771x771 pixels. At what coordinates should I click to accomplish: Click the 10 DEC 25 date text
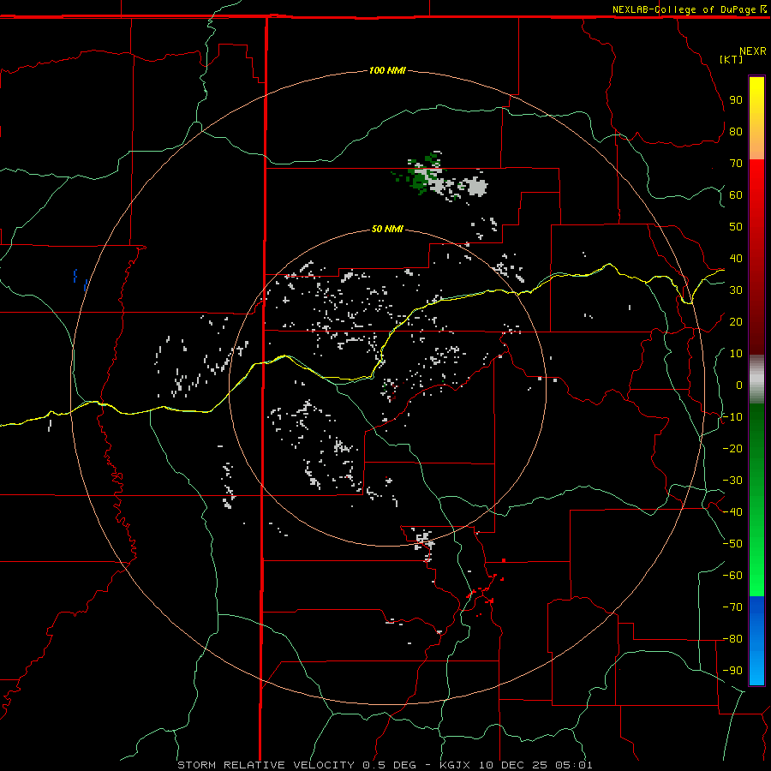513,765
